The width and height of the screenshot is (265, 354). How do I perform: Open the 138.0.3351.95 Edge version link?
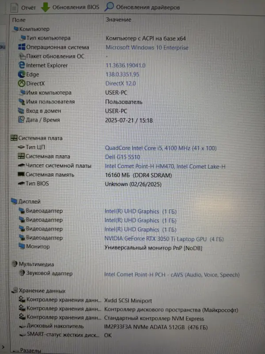(122, 74)
